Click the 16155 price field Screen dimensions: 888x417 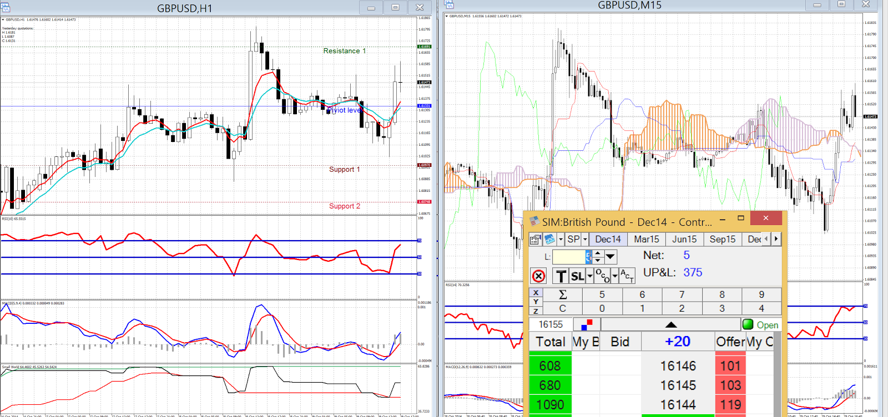[551, 324]
